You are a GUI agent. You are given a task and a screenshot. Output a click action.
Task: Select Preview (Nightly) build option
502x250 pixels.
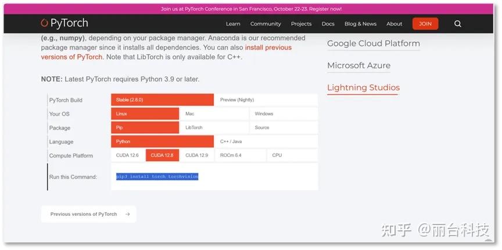click(266, 100)
